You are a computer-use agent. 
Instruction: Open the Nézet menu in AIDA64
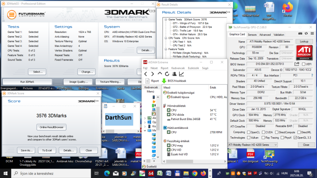154,68
